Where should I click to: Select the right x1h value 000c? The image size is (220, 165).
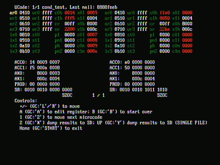coord(187,29)
